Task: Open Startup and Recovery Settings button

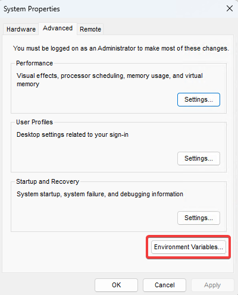Action: (199, 218)
